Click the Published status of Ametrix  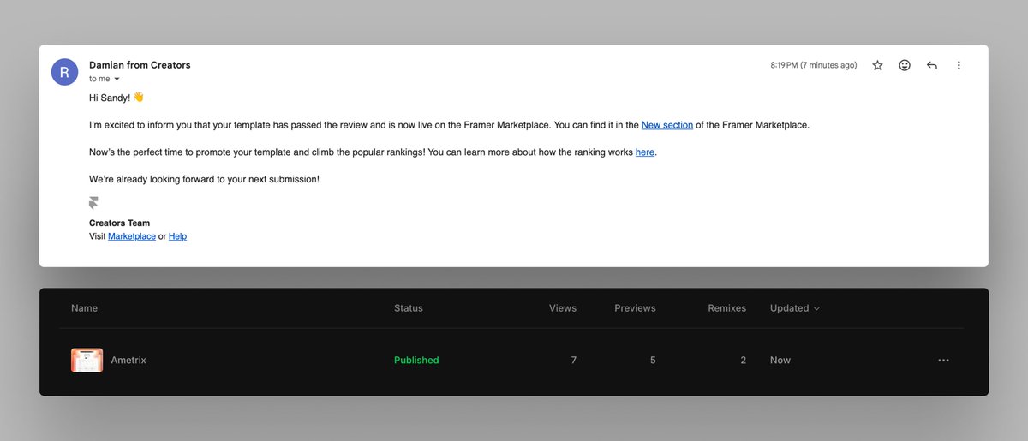click(416, 361)
